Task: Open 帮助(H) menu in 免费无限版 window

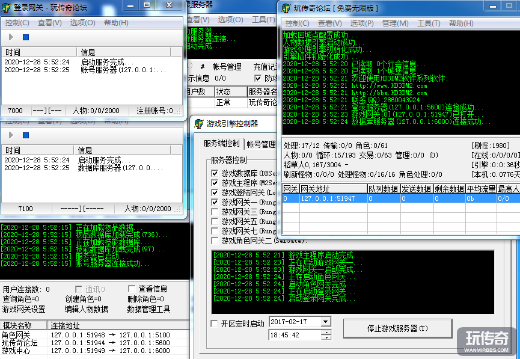Action: point(461,23)
